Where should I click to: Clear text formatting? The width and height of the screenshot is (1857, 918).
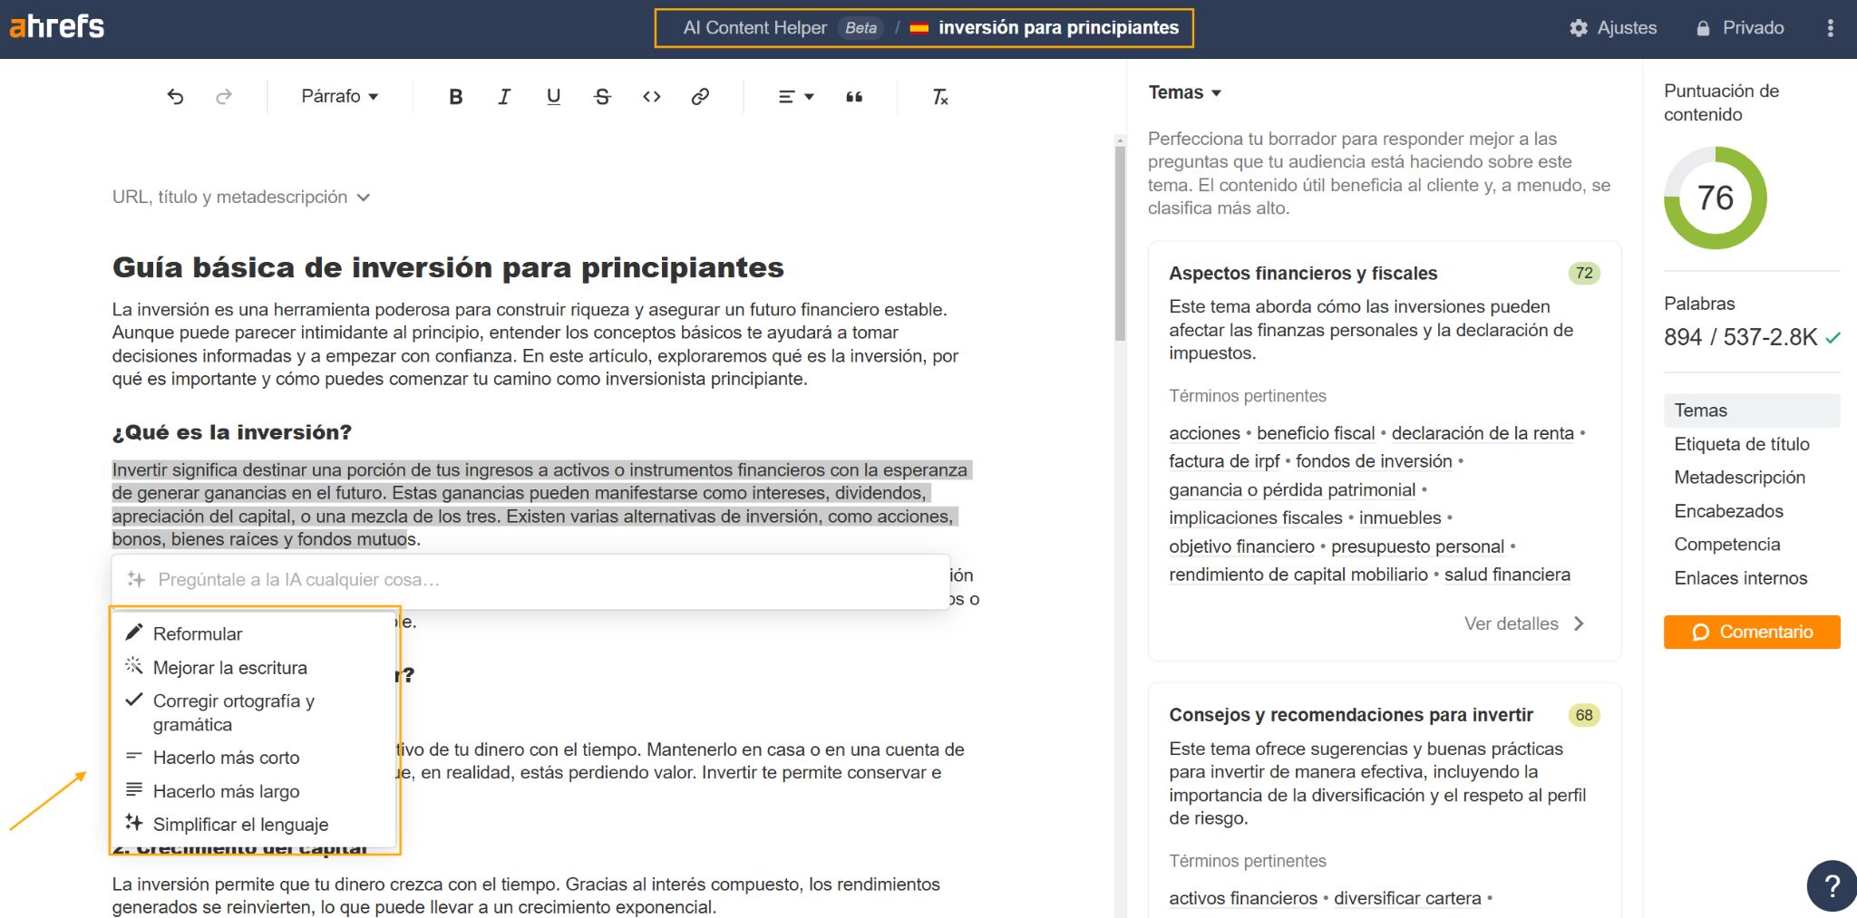coord(940,96)
